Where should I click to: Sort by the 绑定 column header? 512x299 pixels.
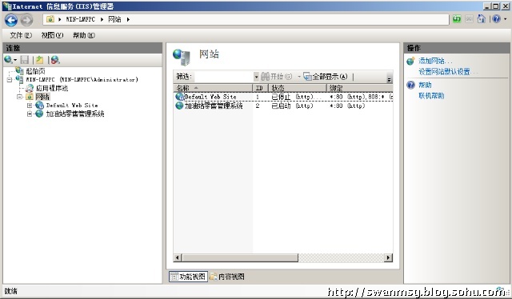(x=359, y=88)
